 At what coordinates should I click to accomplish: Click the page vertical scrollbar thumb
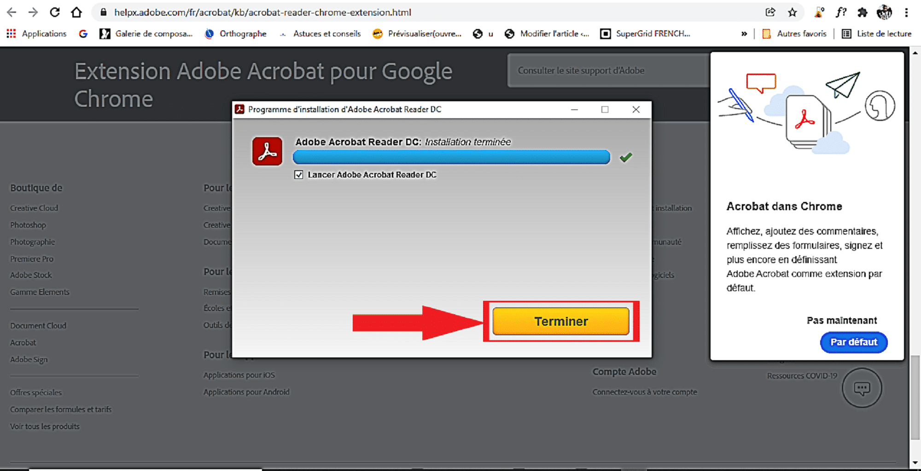click(915, 397)
